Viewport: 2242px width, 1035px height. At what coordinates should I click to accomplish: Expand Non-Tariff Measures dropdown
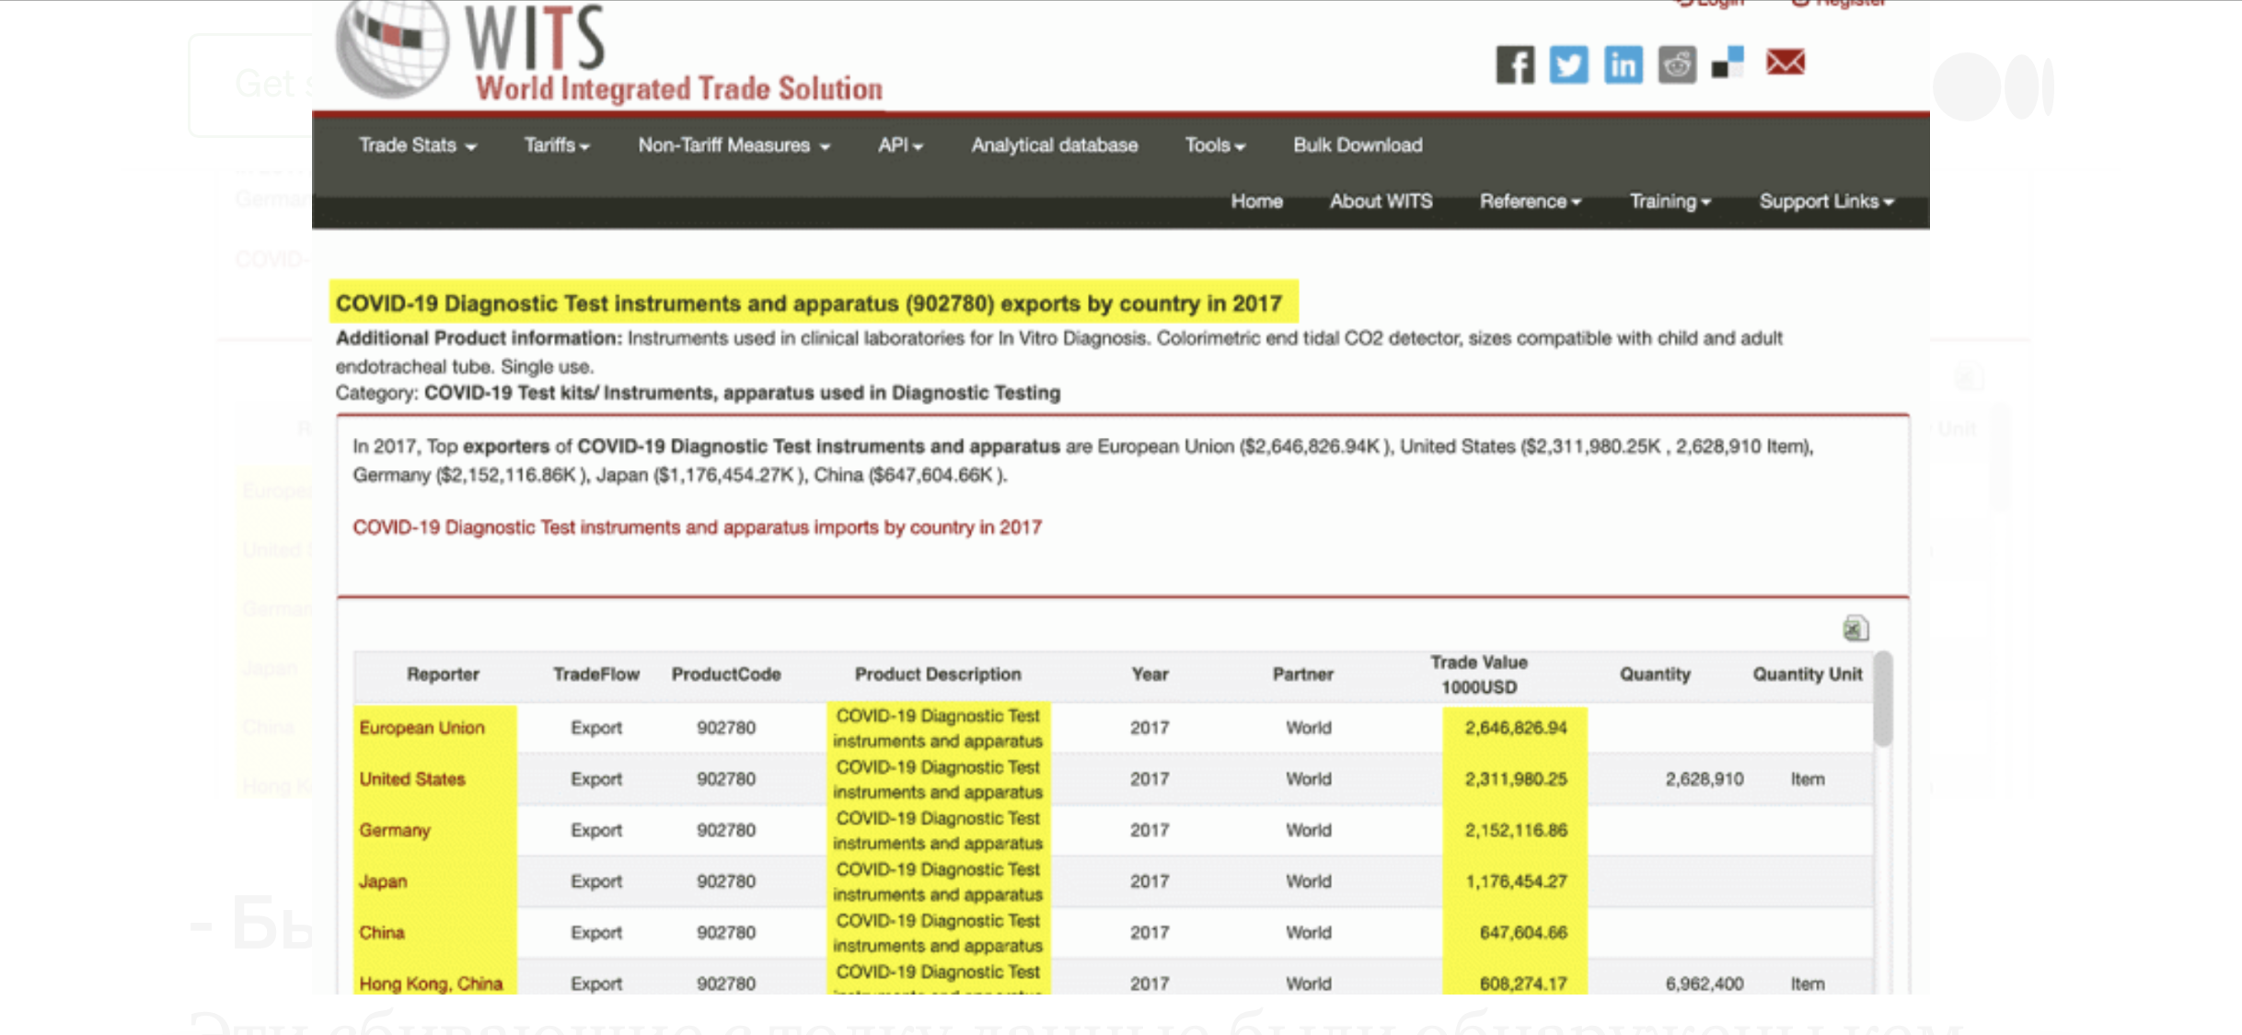(734, 145)
